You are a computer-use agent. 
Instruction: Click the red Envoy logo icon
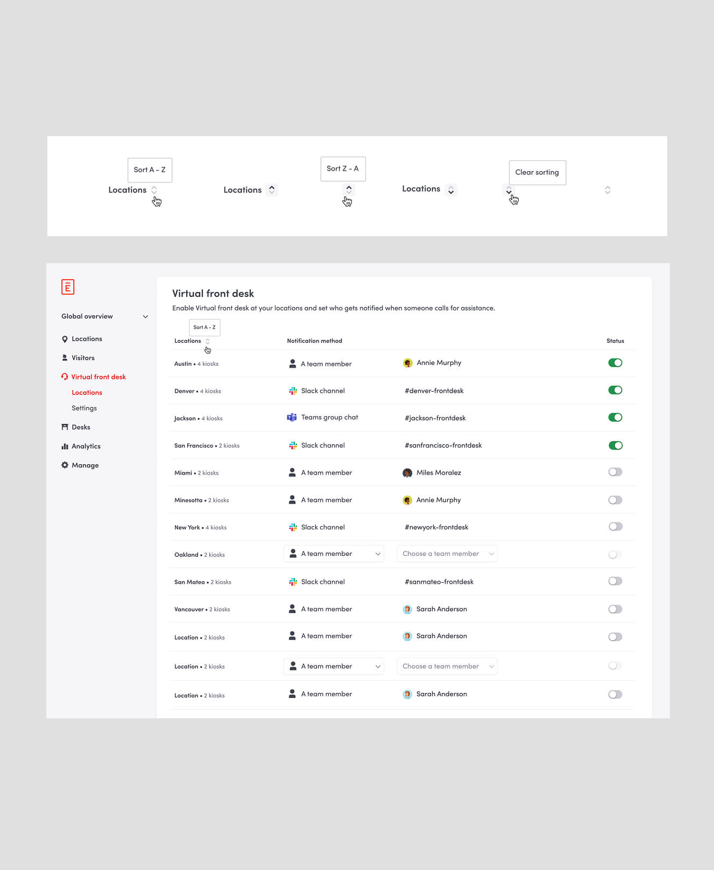68,287
